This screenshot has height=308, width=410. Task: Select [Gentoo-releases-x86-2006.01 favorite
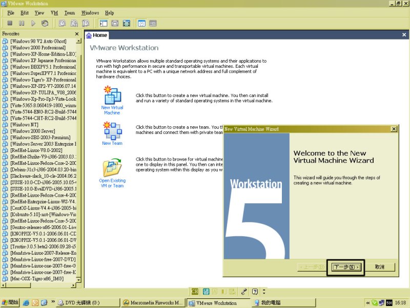(x=44, y=227)
